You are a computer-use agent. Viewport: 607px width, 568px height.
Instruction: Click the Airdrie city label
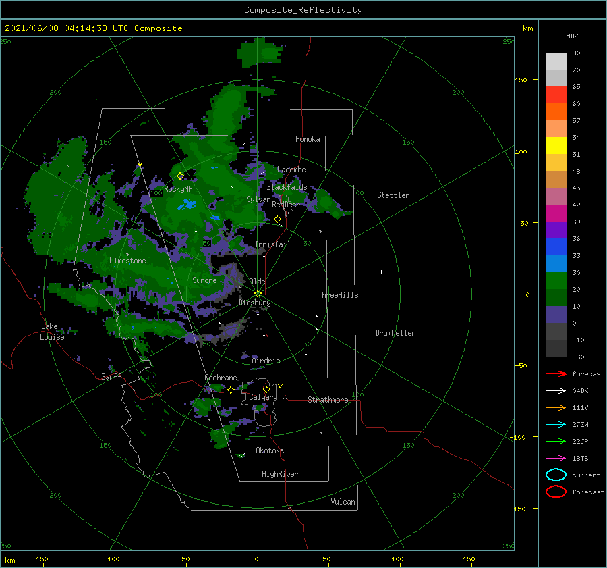tap(266, 361)
